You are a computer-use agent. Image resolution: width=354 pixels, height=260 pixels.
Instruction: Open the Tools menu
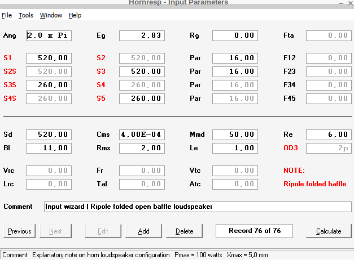pyautogui.click(x=26, y=15)
